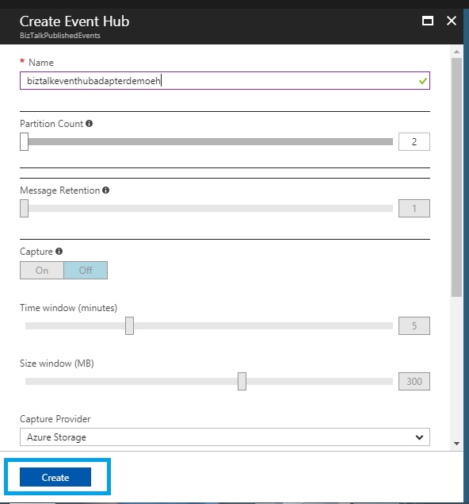
Task: Turn Capture On
Action: 42,271
